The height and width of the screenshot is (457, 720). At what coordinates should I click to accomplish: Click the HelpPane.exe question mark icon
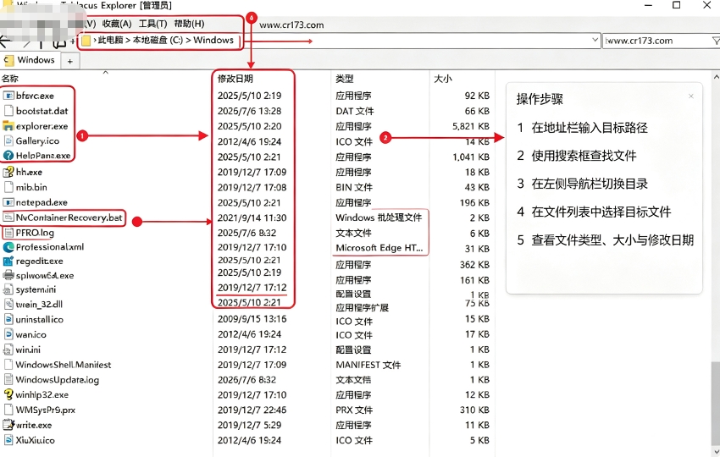click(x=8, y=156)
